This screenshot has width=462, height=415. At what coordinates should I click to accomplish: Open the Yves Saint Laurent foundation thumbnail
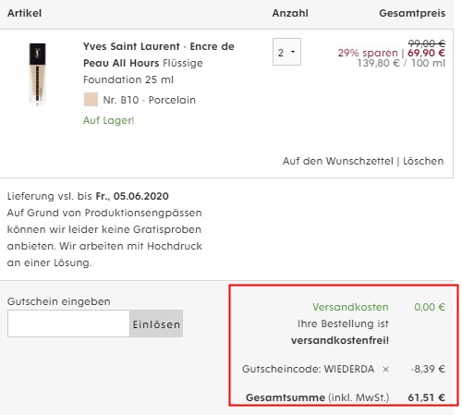click(x=38, y=74)
